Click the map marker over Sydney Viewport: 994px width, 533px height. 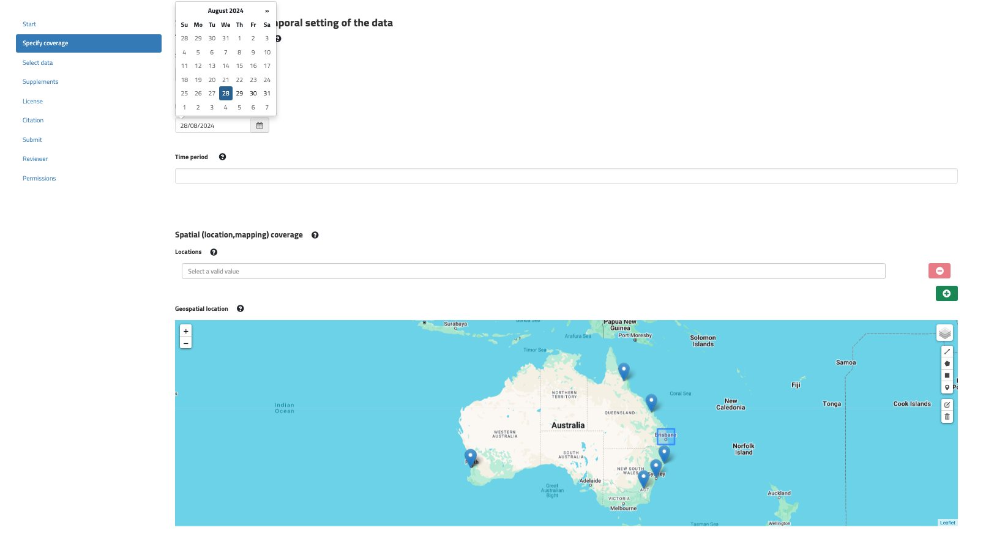(x=656, y=468)
